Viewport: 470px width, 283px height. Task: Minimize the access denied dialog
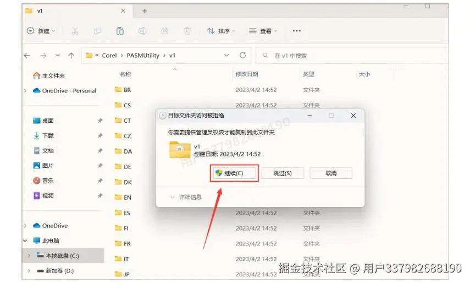(309, 116)
